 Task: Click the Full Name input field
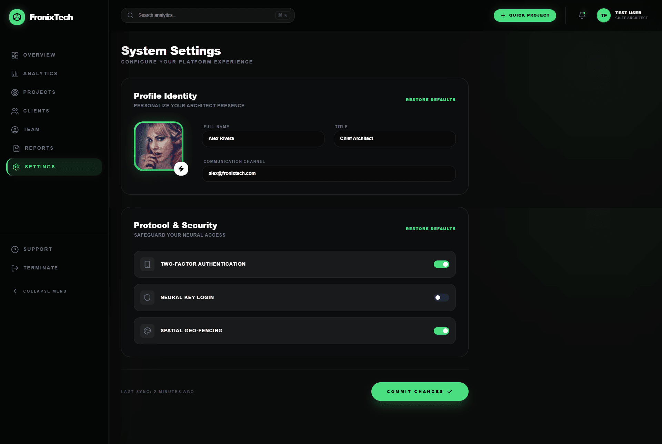point(263,139)
